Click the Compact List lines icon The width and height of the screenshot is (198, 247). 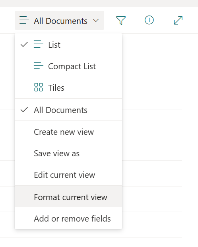(x=39, y=65)
